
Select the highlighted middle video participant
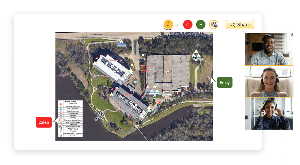269,81
